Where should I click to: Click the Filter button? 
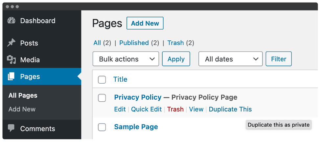[279, 59]
